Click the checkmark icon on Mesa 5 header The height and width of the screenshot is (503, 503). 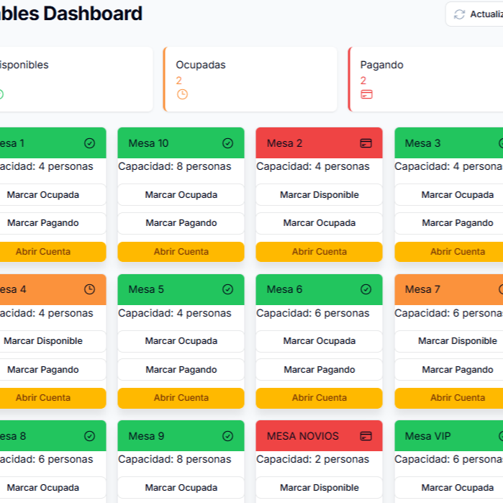point(227,289)
